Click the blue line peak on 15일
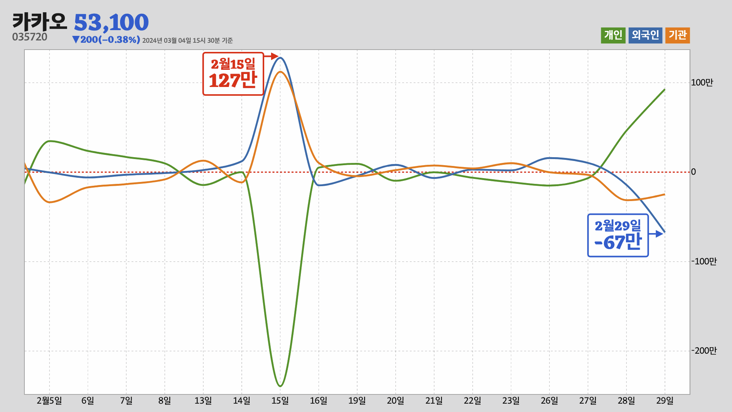 point(280,58)
